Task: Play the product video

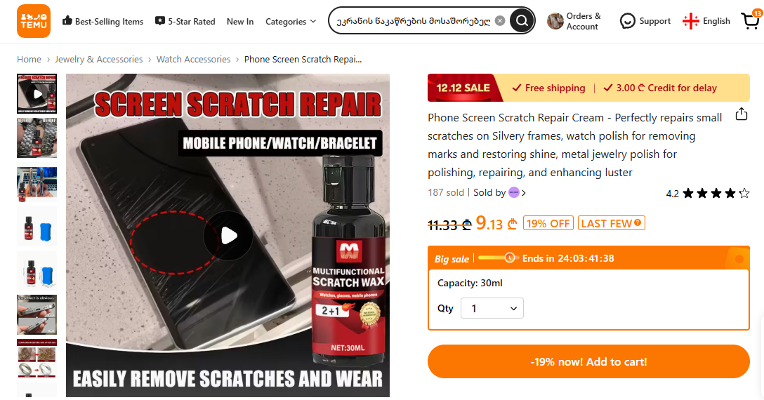Action: click(x=228, y=236)
